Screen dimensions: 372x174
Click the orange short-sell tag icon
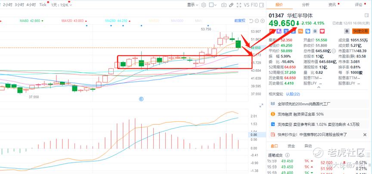tap(301, 31)
